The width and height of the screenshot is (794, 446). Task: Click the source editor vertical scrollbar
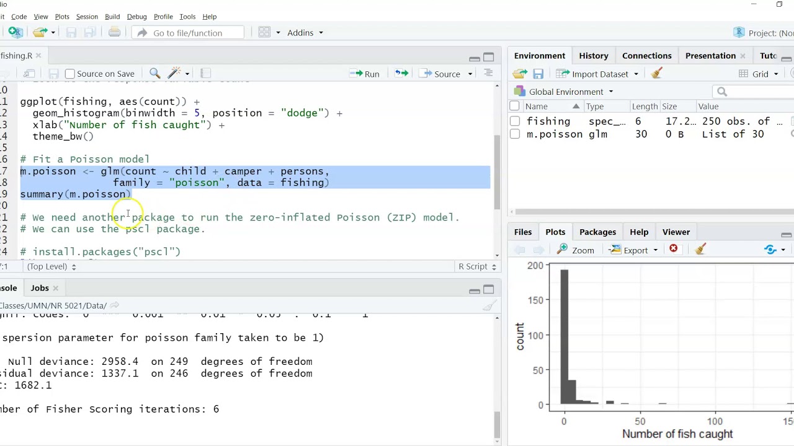click(x=496, y=172)
